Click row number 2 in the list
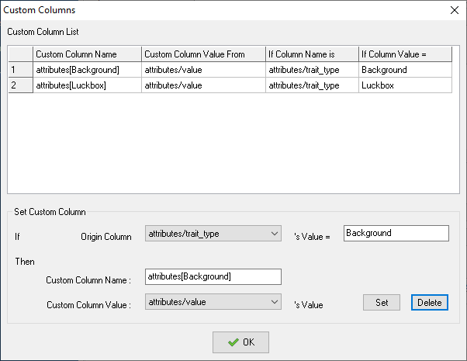Image resolution: width=467 pixels, height=361 pixels. point(20,85)
